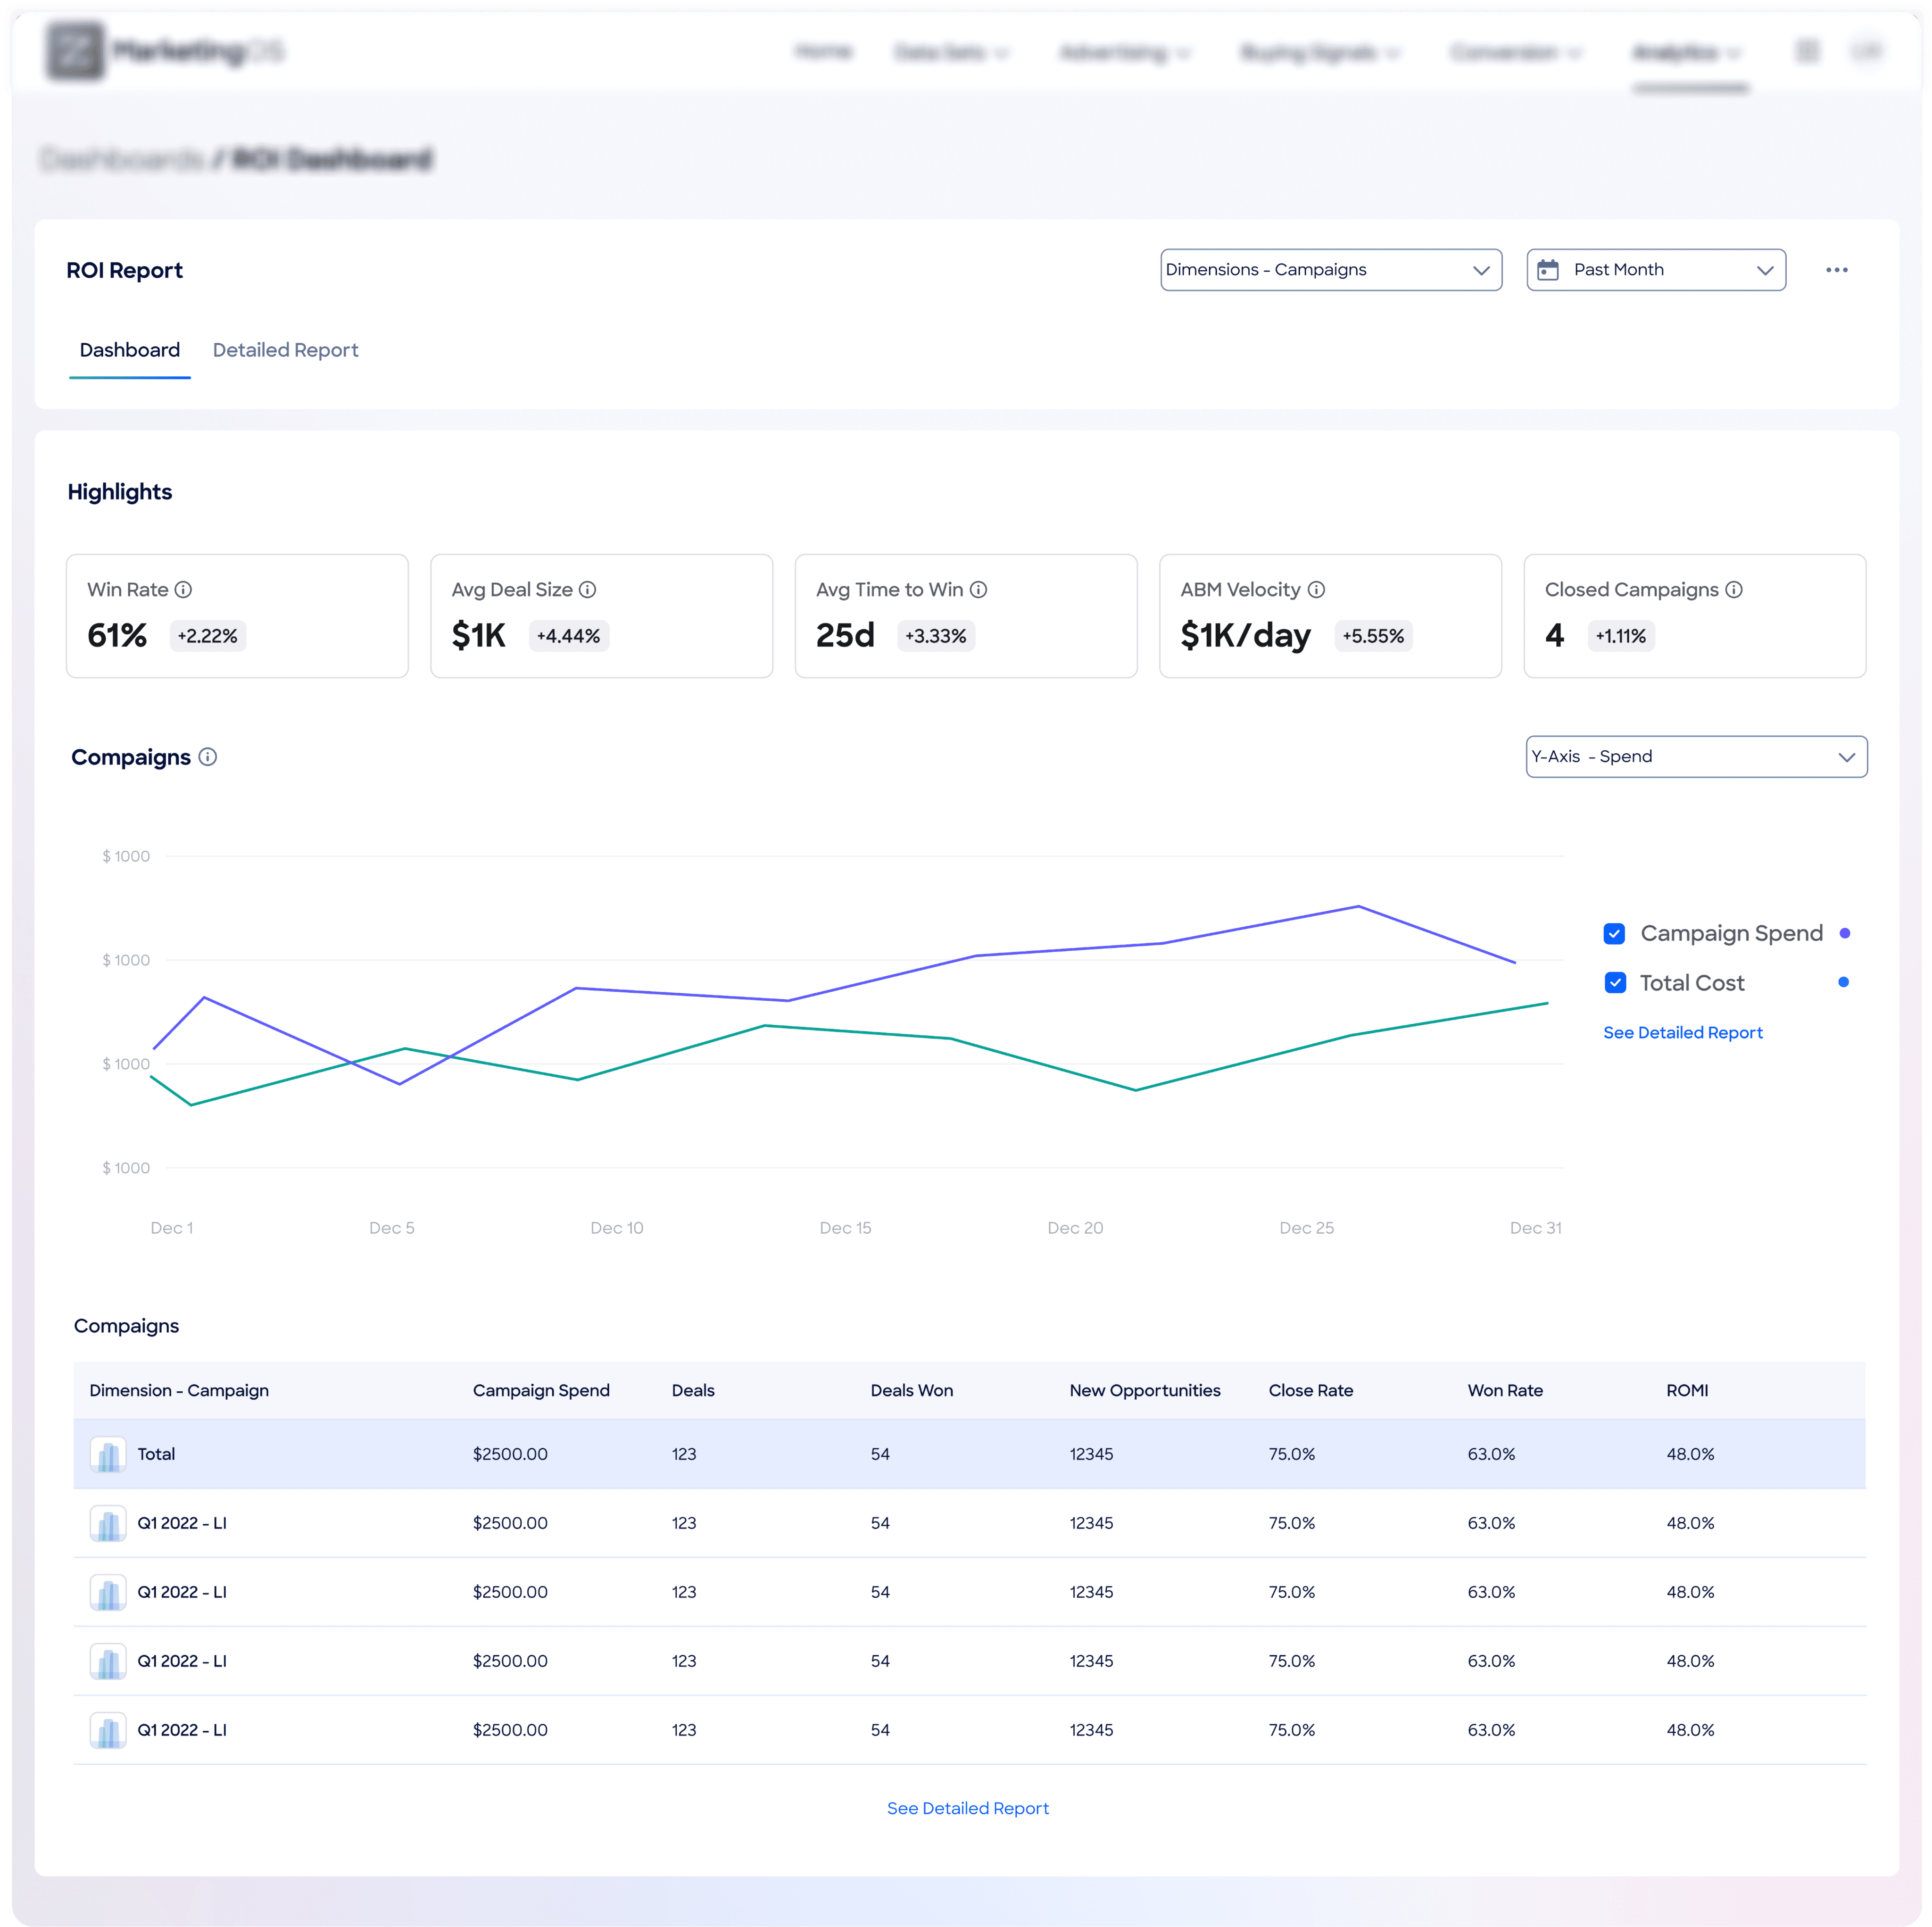Image resolution: width=1932 pixels, height=1927 pixels.
Task: Click the Campaign Spend purple legend dot
Action: [1845, 934]
